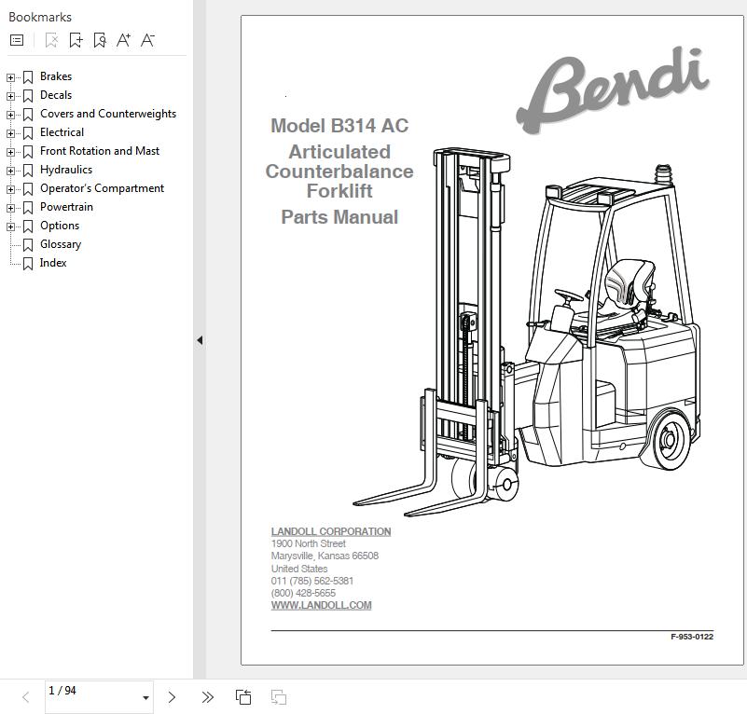Viewport: 747px width, 714px height.
Task: Click the forklift illustration
Action: coord(528,333)
